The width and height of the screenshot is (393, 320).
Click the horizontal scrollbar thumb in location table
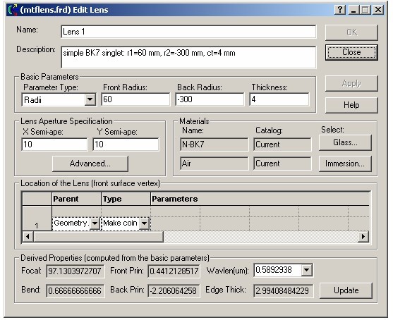point(99,237)
